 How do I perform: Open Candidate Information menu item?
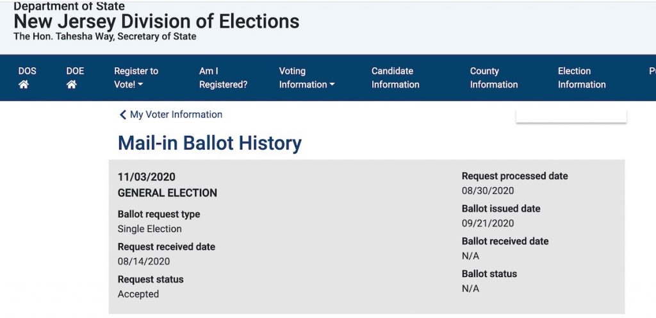[395, 78]
